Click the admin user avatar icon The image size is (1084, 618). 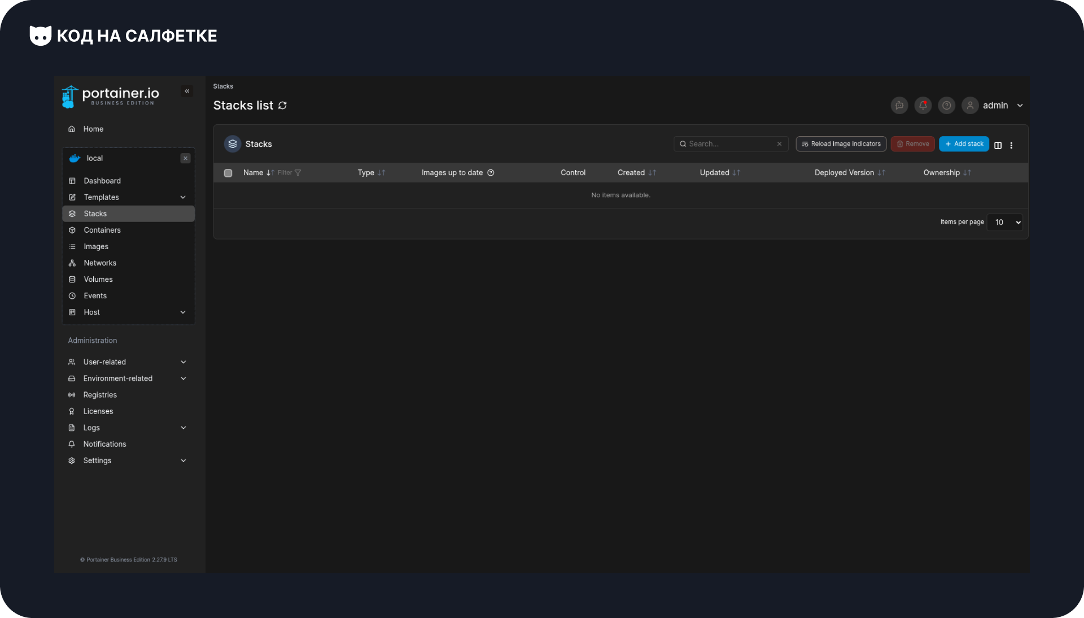(970, 106)
